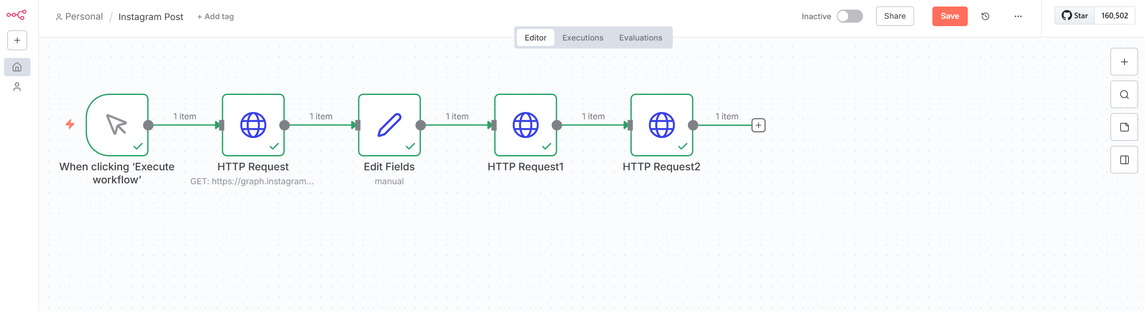Toggle the side panel layout icon

[1124, 160]
